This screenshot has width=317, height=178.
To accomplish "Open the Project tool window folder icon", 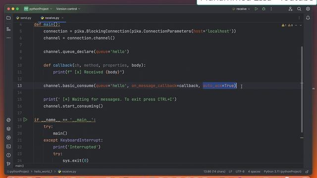I will 8,18.
